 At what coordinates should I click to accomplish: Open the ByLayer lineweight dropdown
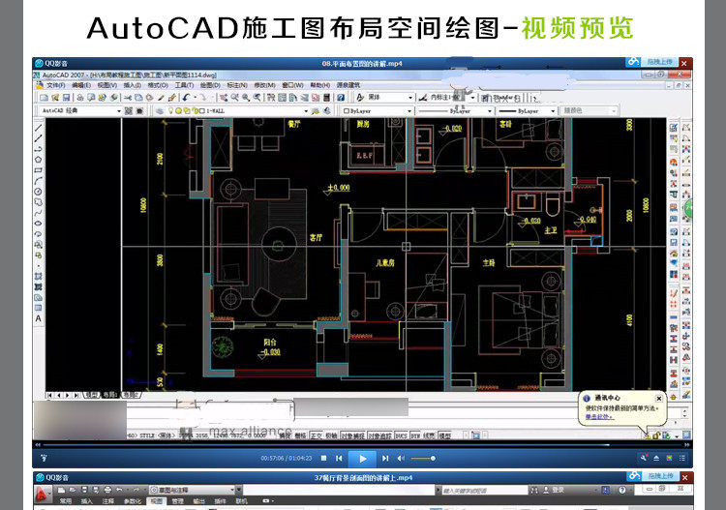click(527, 111)
